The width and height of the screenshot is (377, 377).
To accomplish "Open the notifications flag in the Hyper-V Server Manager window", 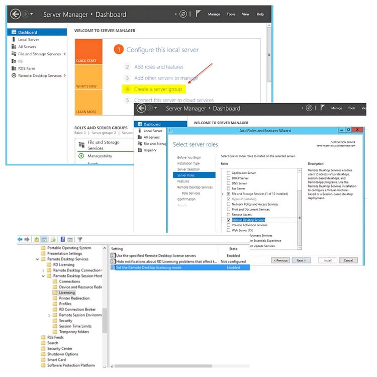I will pyautogui.click(x=322, y=108).
